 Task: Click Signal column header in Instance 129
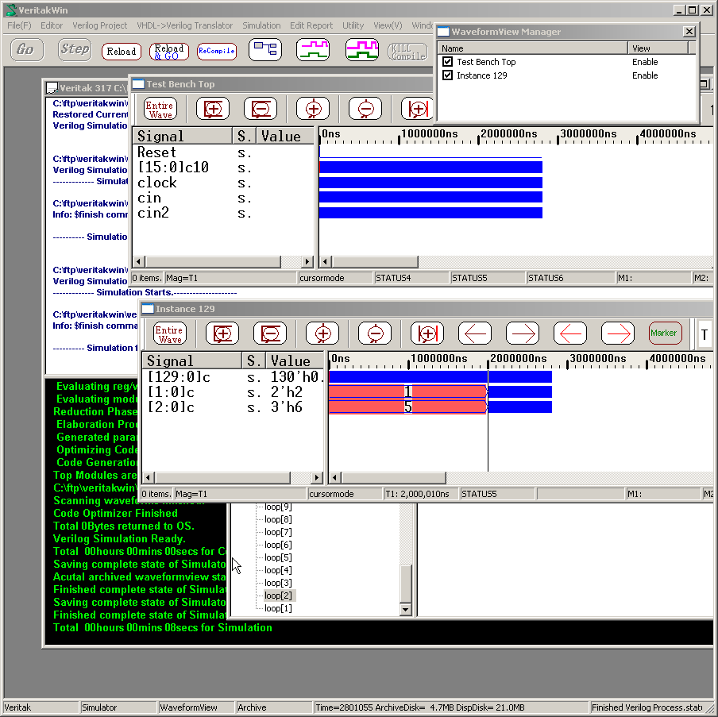pos(192,360)
